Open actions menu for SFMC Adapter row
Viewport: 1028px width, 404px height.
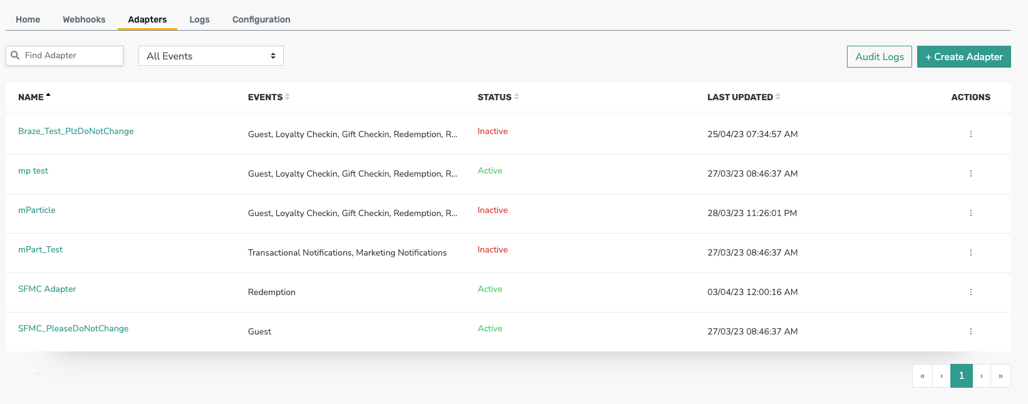click(970, 292)
